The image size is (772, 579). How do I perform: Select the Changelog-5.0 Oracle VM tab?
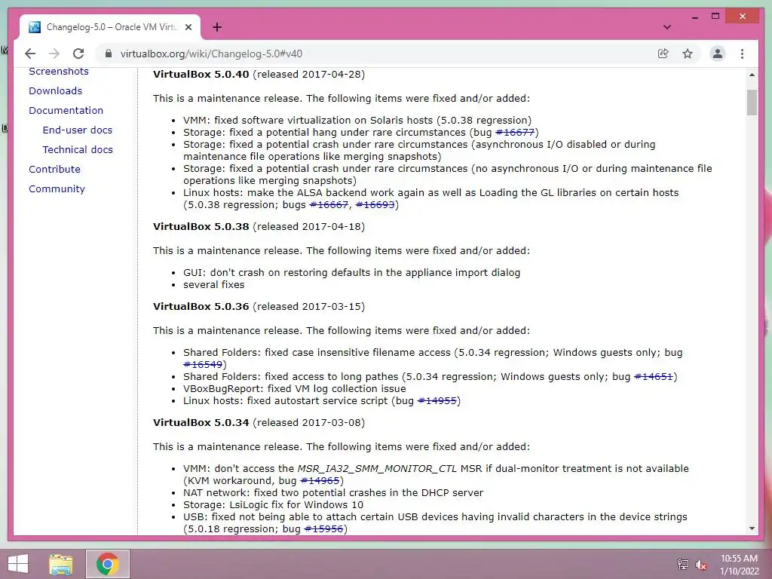coord(110,27)
